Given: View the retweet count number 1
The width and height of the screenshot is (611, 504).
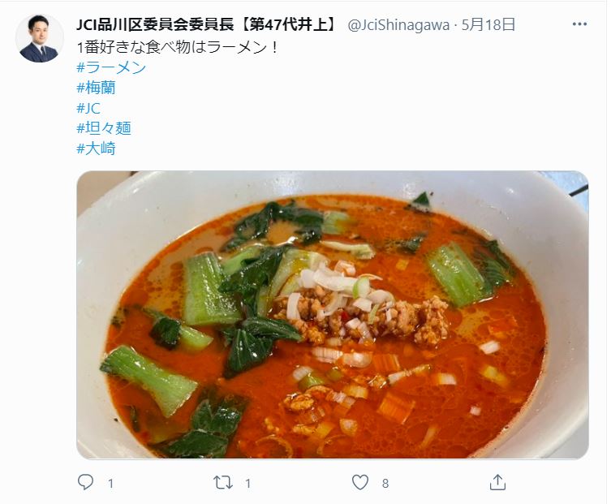Looking at the screenshot, I should point(247,484).
